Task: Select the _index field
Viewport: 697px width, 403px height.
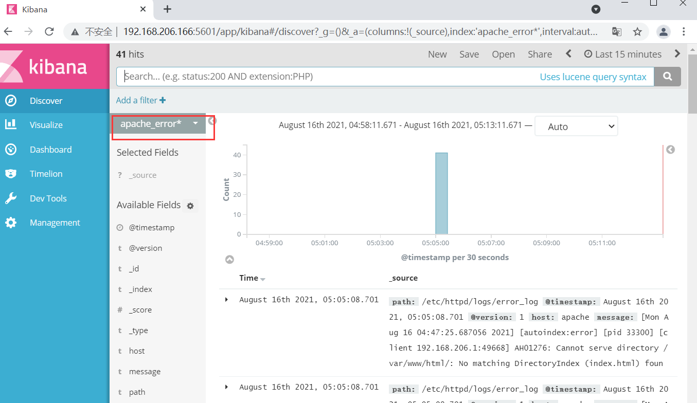Action: (x=140, y=289)
